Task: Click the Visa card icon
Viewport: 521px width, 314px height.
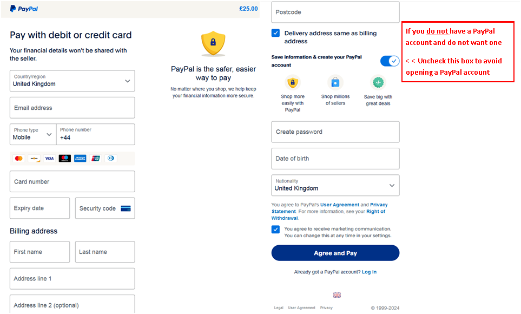Action: pyautogui.click(x=50, y=158)
